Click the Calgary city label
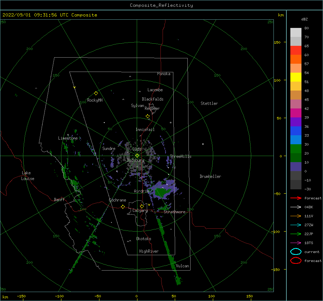The width and height of the screenshot is (323, 301). point(140,210)
